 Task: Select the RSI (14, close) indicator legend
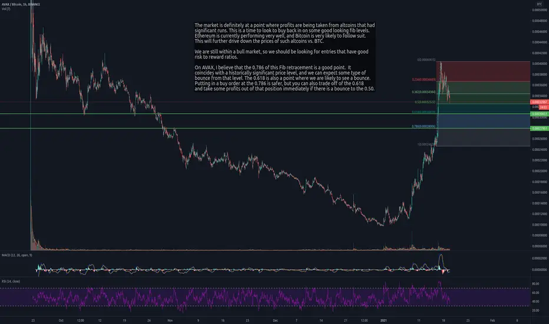[x=11, y=281]
